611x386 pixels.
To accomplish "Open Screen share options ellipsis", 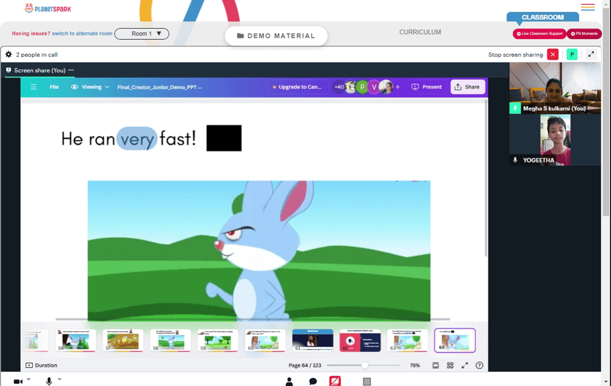I will [x=71, y=70].
